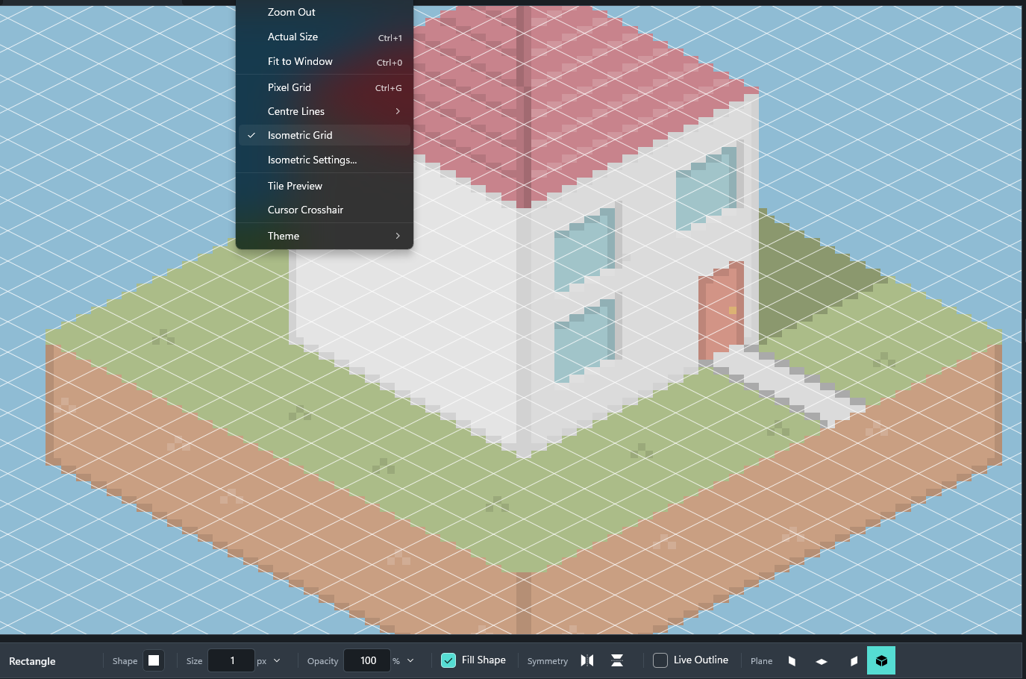Screen dimensions: 1026x679
Task: Expand the Theme submenu
Action: [x=325, y=236]
